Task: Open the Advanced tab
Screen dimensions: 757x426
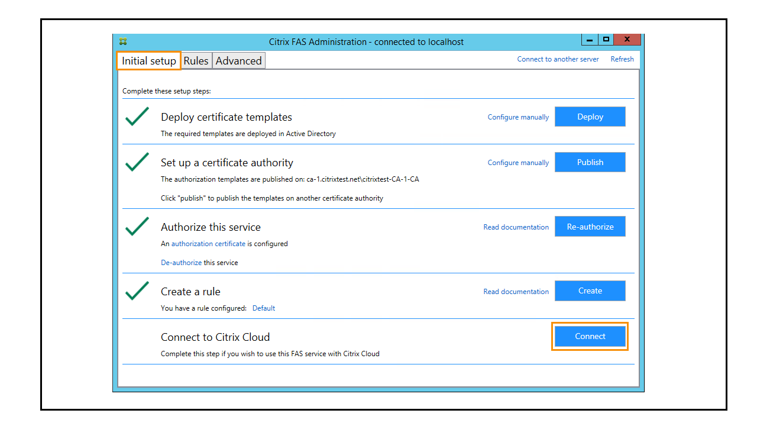Action: click(238, 61)
